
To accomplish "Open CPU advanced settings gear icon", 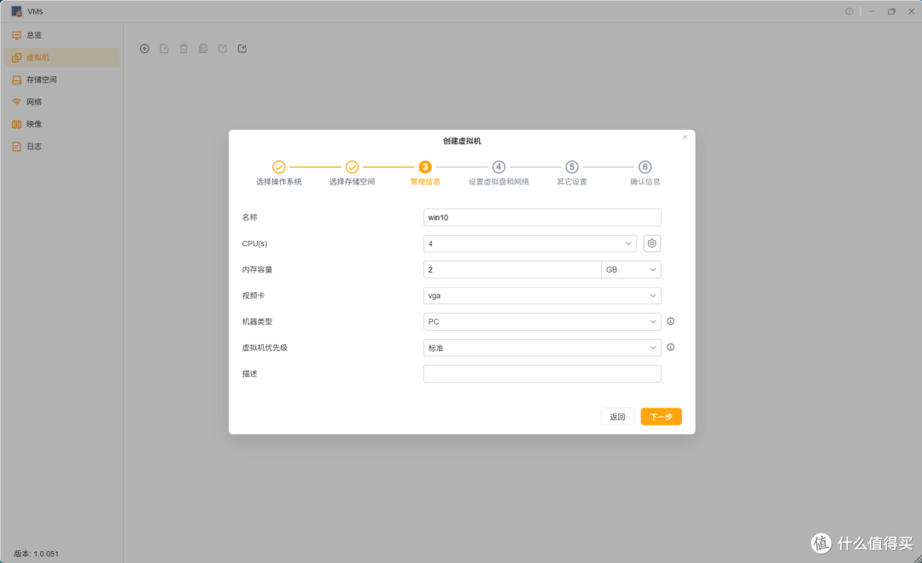I will click(651, 243).
